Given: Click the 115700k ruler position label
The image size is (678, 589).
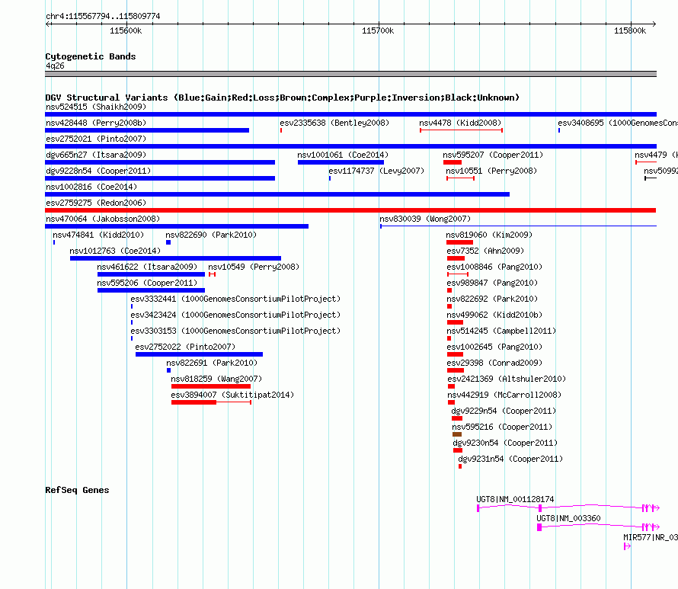Looking at the screenshot, I should [x=378, y=30].
